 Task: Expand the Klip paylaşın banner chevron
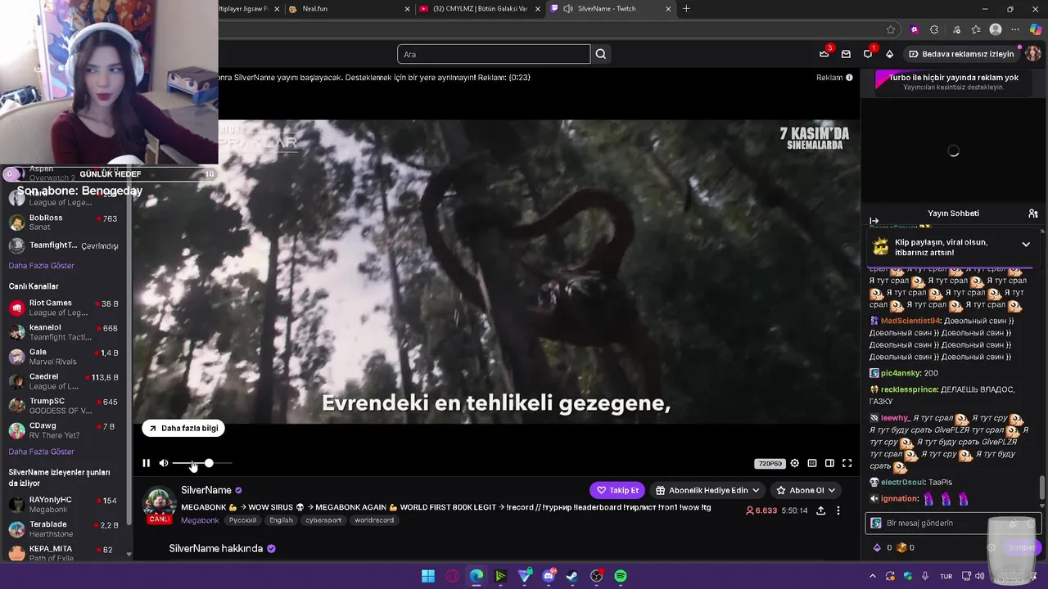(1026, 245)
